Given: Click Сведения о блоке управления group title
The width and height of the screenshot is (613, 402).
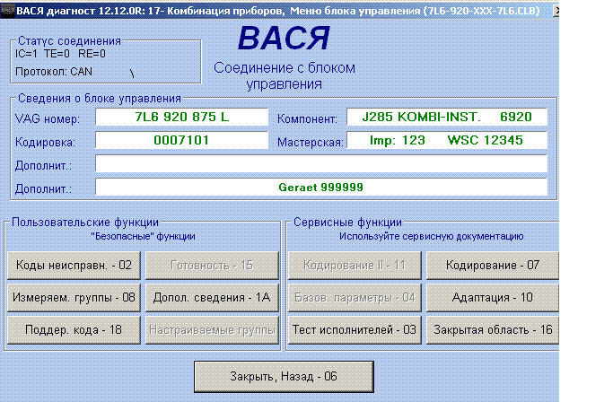Looking at the screenshot, I should [x=100, y=99].
